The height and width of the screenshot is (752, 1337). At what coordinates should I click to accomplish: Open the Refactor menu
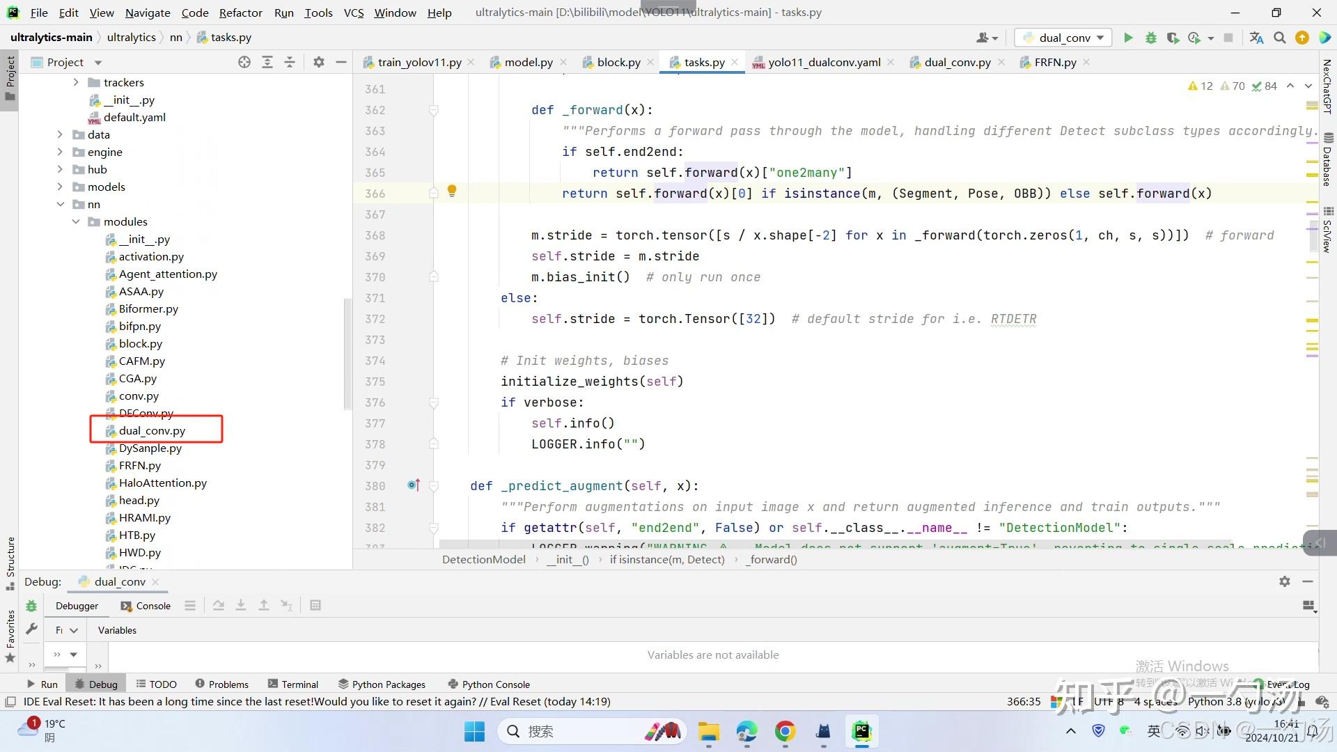[240, 13]
